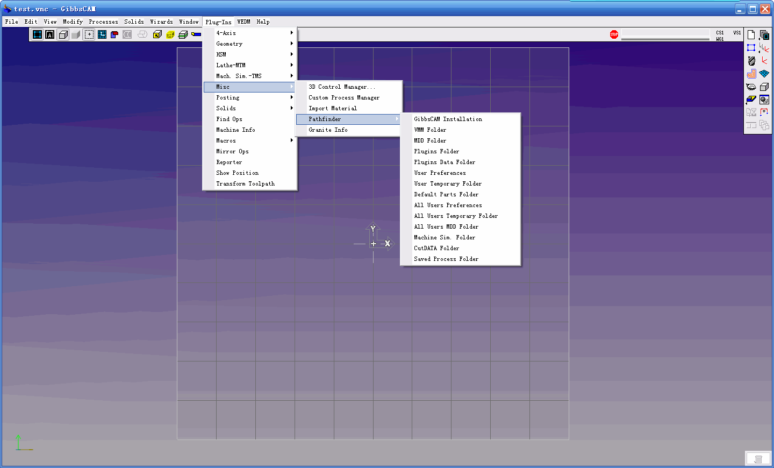Click the gray solid cube palette icon
This screenshot has height=468, width=774.
[764, 87]
